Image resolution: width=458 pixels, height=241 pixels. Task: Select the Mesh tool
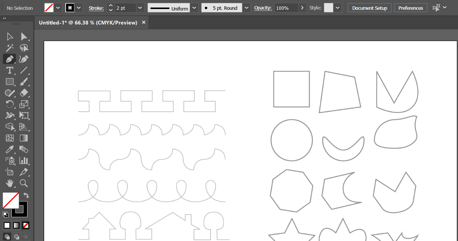point(10,138)
